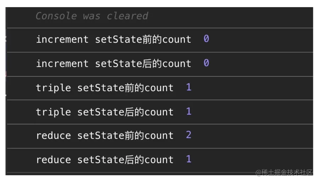319x182 pixels.
Task: Select the "triple setState前的count" log text
Action: pos(104,88)
